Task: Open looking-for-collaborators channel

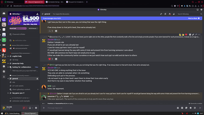Action: point(24,67)
